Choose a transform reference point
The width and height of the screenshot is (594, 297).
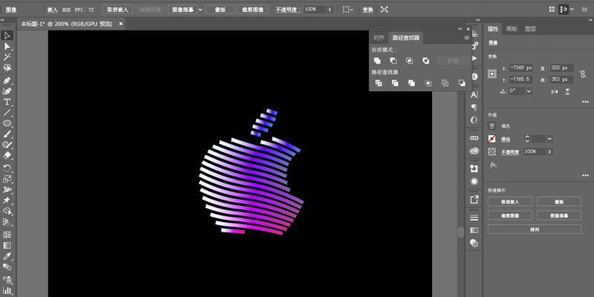[492, 74]
